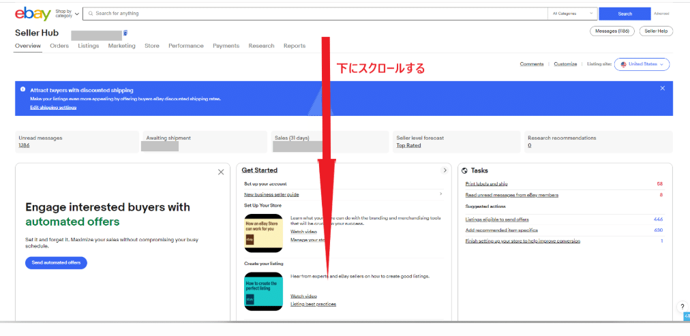Image resolution: width=690 pixels, height=336 pixels.
Task: Expand Shop by category menu
Action: point(67,14)
